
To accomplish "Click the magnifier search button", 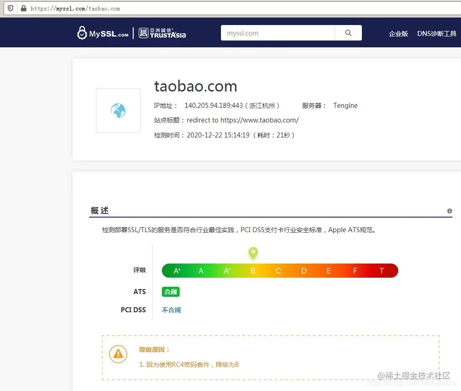I will (x=348, y=33).
